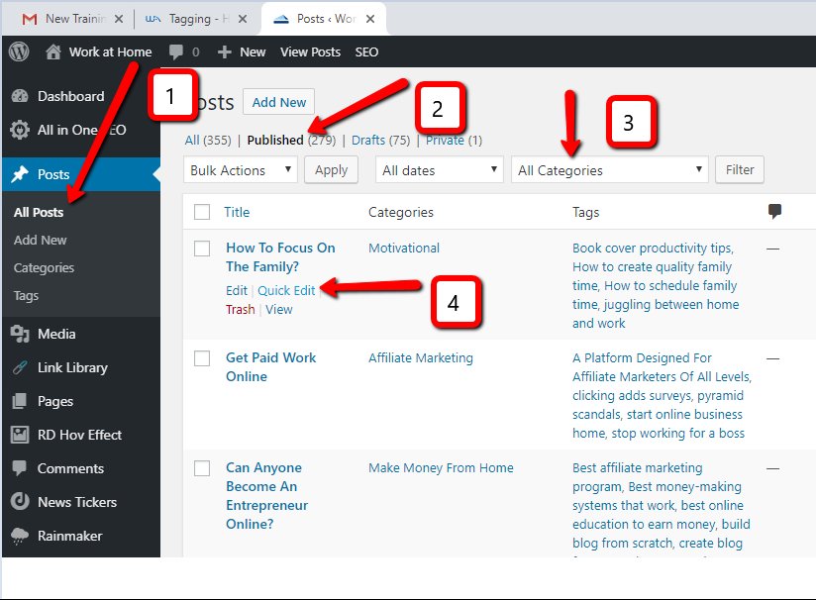Click the Comments speech bubble sidebar icon
Viewport: 816px width, 600px height.
pyautogui.click(x=19, y=468)
